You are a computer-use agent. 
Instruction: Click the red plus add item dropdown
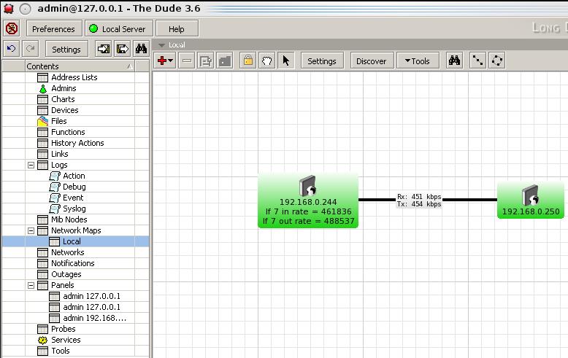coord(165,61)
